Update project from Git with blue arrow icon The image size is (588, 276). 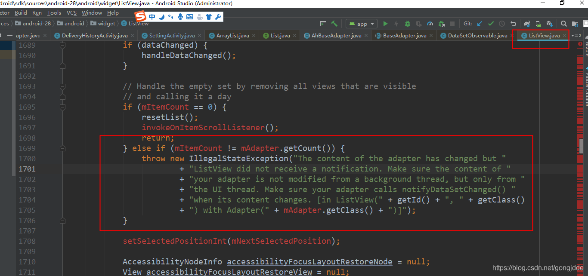(x=479, y=24)
